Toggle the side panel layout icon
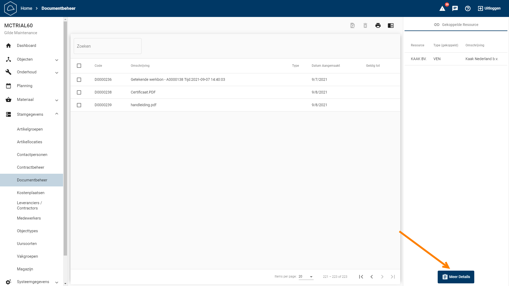509x286 pixels. coord(391,25)
